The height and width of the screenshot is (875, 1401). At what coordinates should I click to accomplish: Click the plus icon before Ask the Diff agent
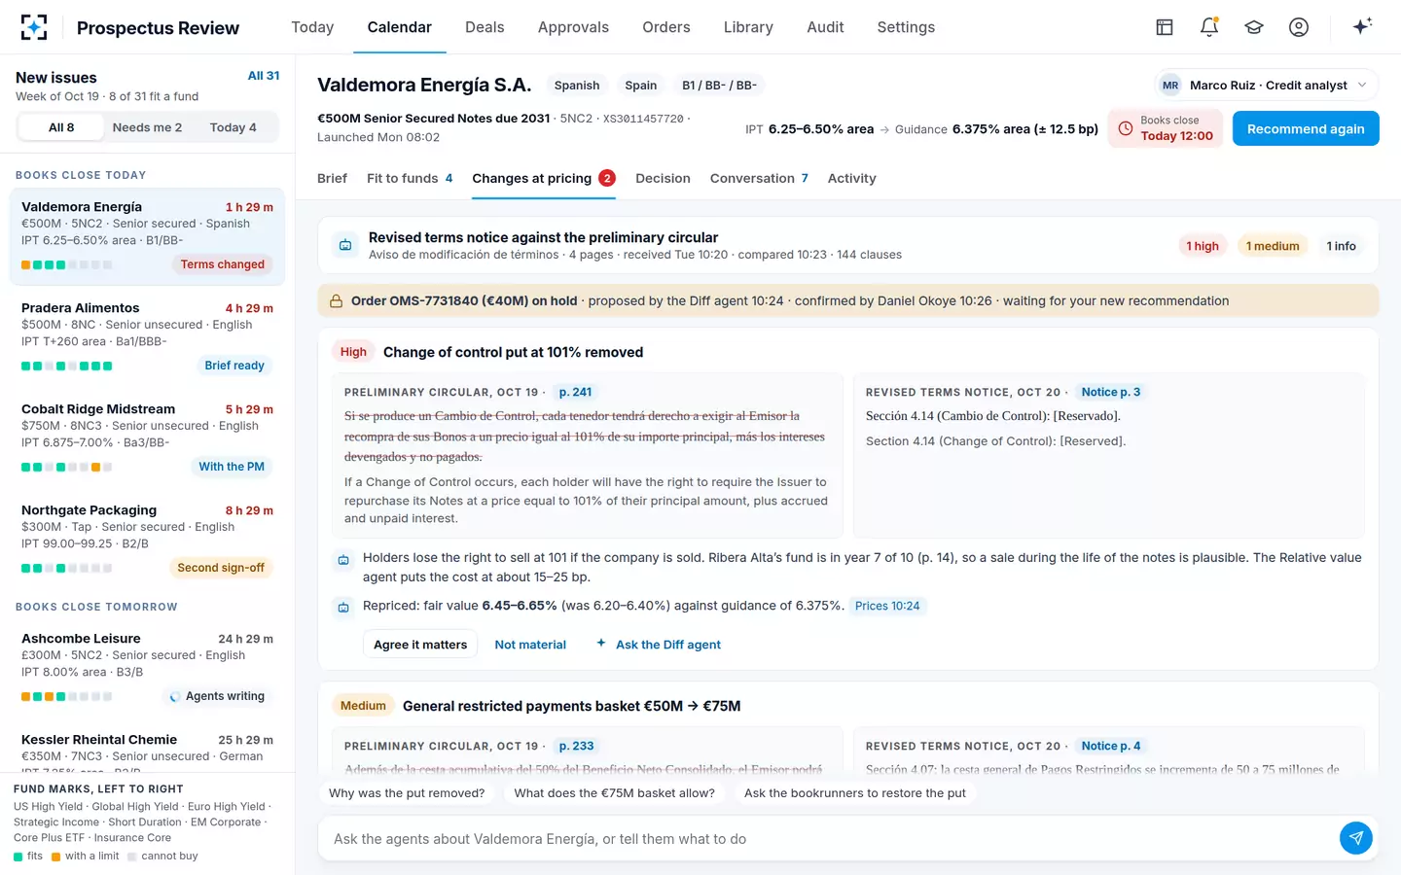click(x=601, y=644)
